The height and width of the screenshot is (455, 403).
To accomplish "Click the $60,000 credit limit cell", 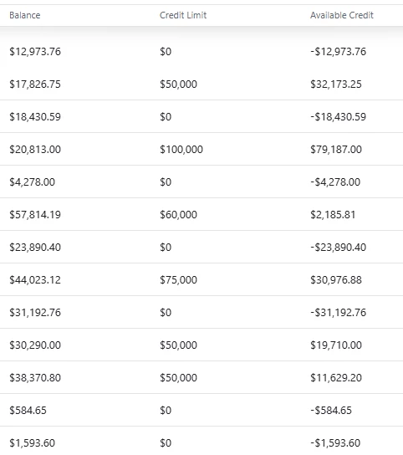I will pyautogui.click(x=178, y=215).
